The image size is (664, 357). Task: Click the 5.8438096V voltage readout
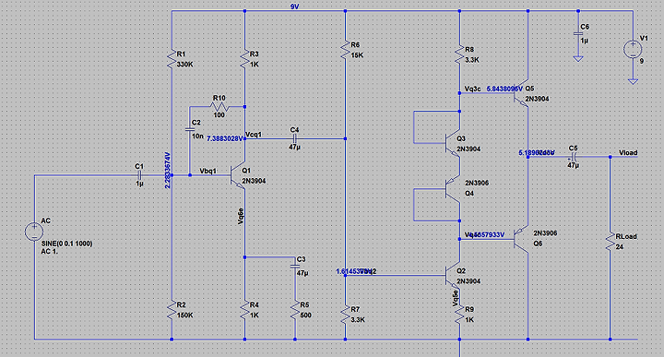[504, 89]
